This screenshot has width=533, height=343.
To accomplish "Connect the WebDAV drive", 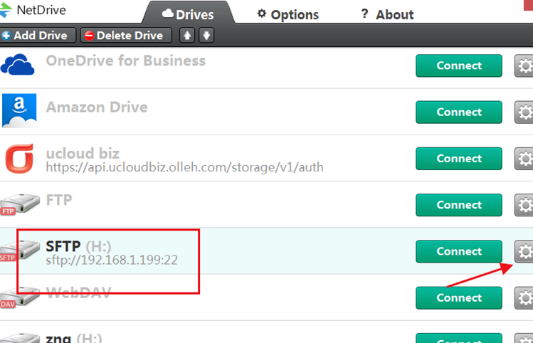I will click(x=458, y=297).
